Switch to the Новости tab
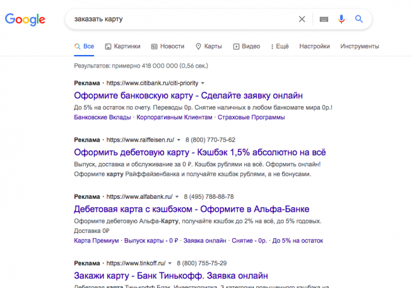Viewport: 412px width, 288px height. coord(168,47)
